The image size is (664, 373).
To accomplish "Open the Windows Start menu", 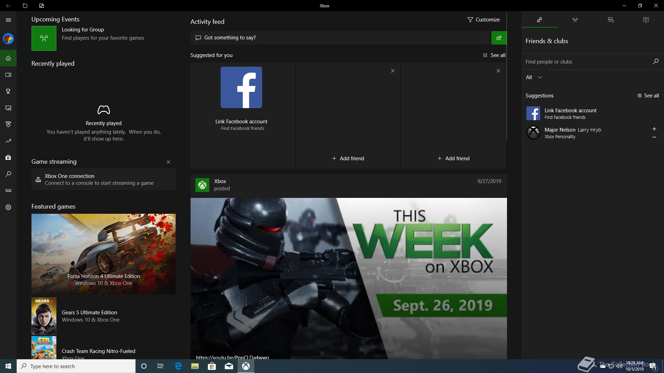I will [8, 366].
